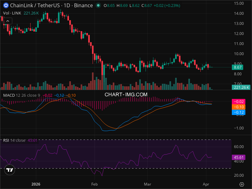This screenshot has height=189, width=252.
Task: Click the open value O8.65 in header
Action: point(109,6)
